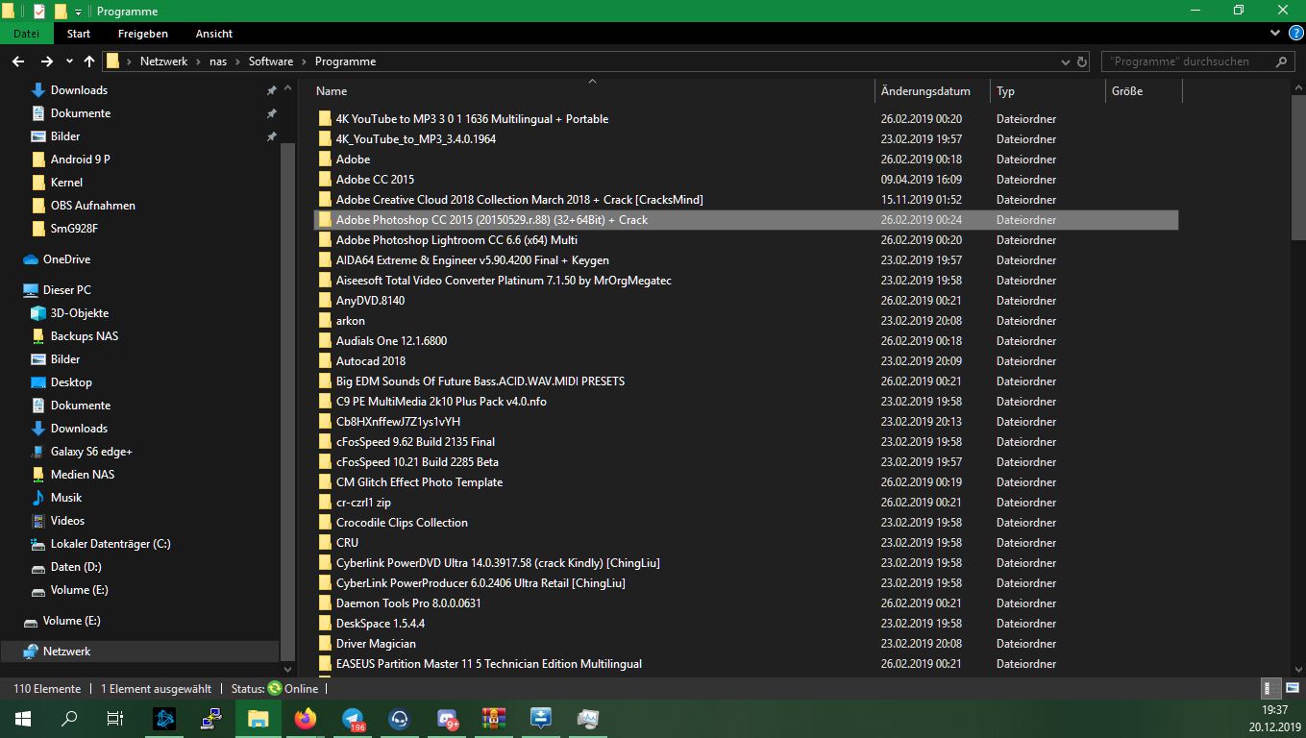Sort by the Typ column header
This screenshot has height=738, width=1306.
click(x=1047, y=91)
